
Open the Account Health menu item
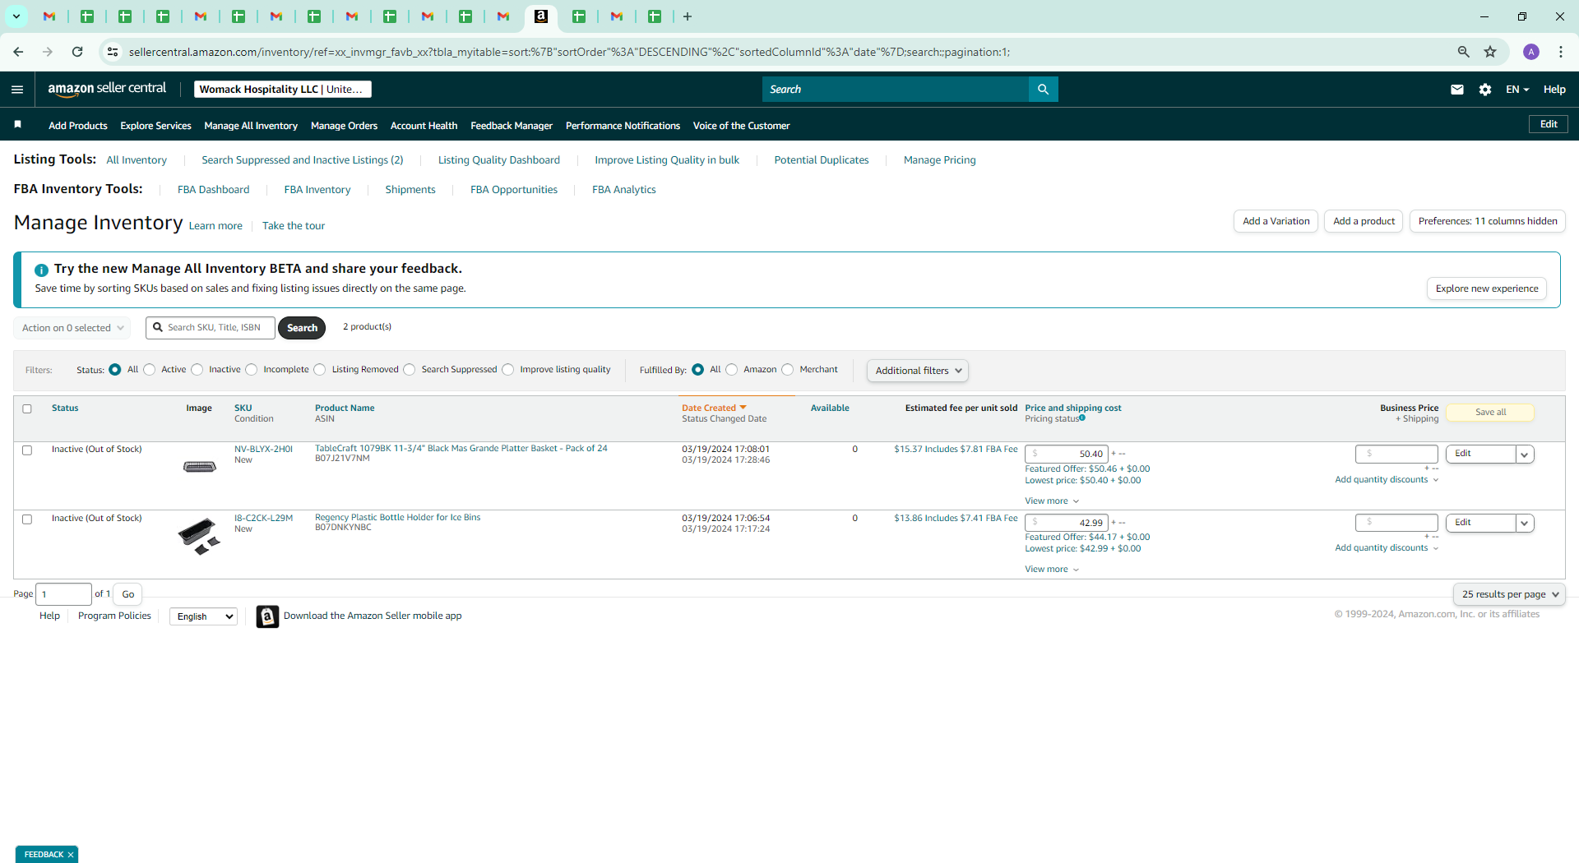[424, 126]
